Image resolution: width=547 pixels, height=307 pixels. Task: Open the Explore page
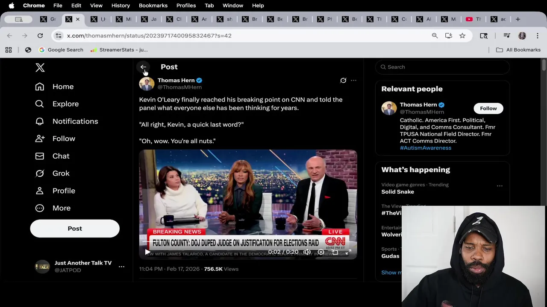point(57,104)
